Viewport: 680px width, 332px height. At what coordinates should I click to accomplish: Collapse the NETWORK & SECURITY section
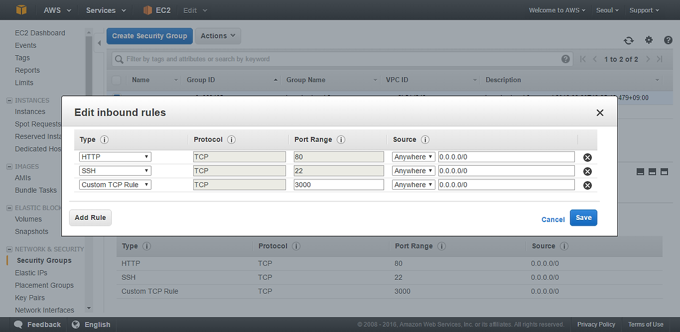[x=9, y=249]
